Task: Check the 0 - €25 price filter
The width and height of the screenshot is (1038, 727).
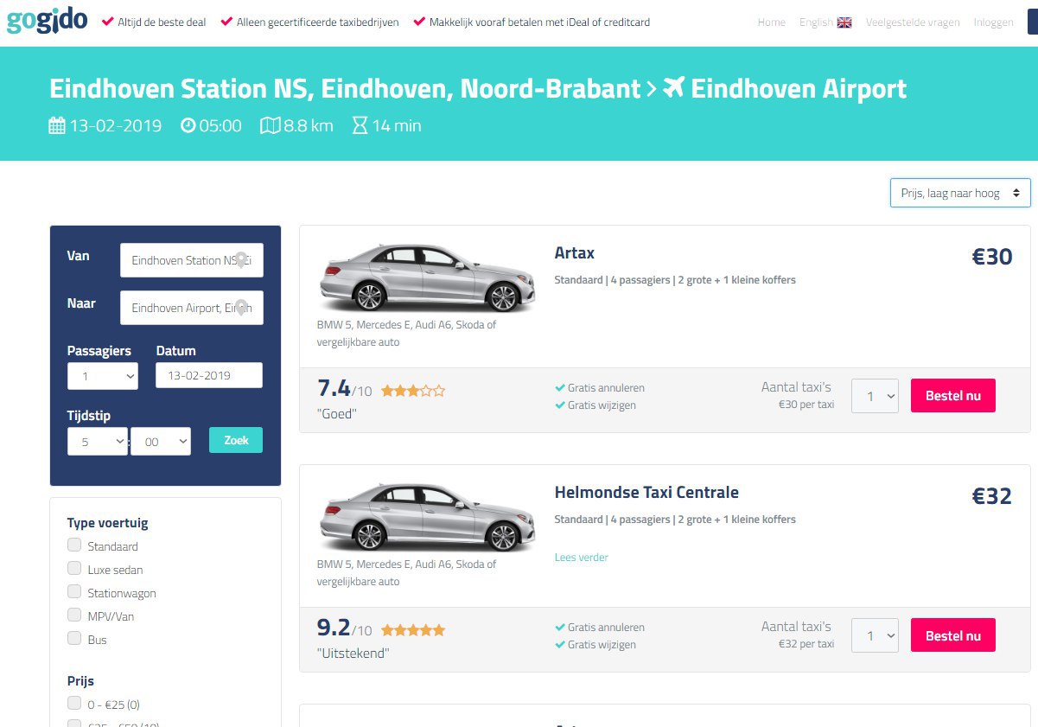Action: pos(74,704)
